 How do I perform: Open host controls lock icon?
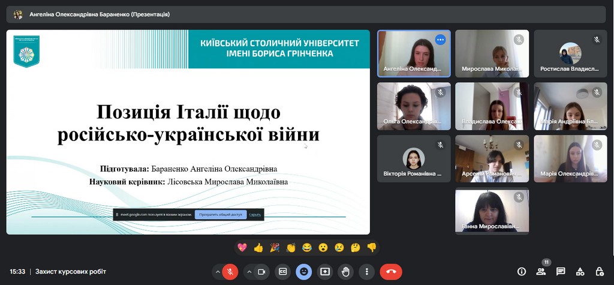pyautogui.click(x=599, y=272)
